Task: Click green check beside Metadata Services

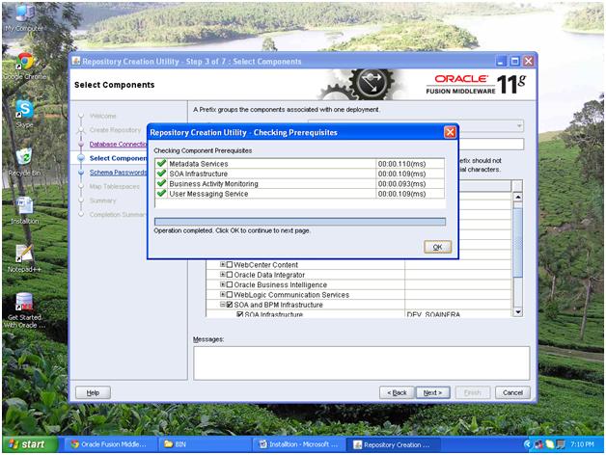Action: [161, 163]
